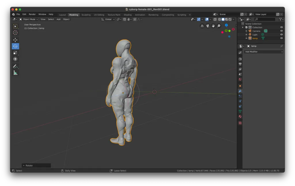This screenshot has width=295, height=186.
Task: Click the pan hand viewport navigation icon
Action: (x=213, y=26)
